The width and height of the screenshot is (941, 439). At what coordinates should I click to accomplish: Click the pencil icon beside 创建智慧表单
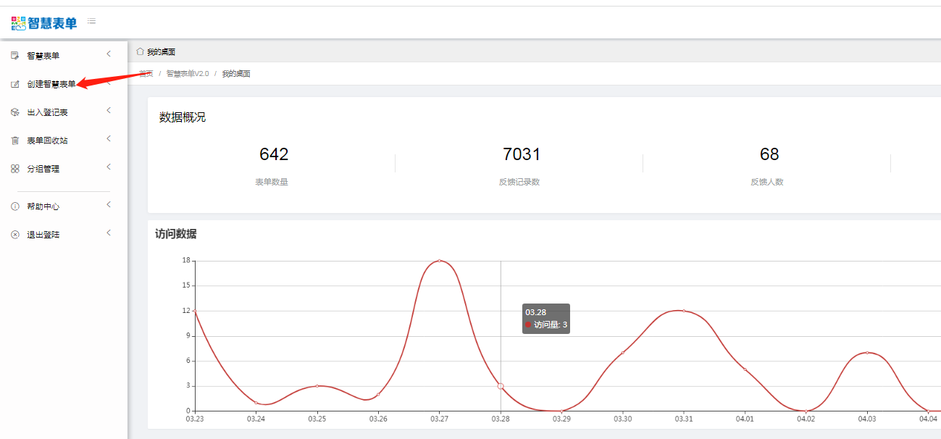click(x=15, y=84)
